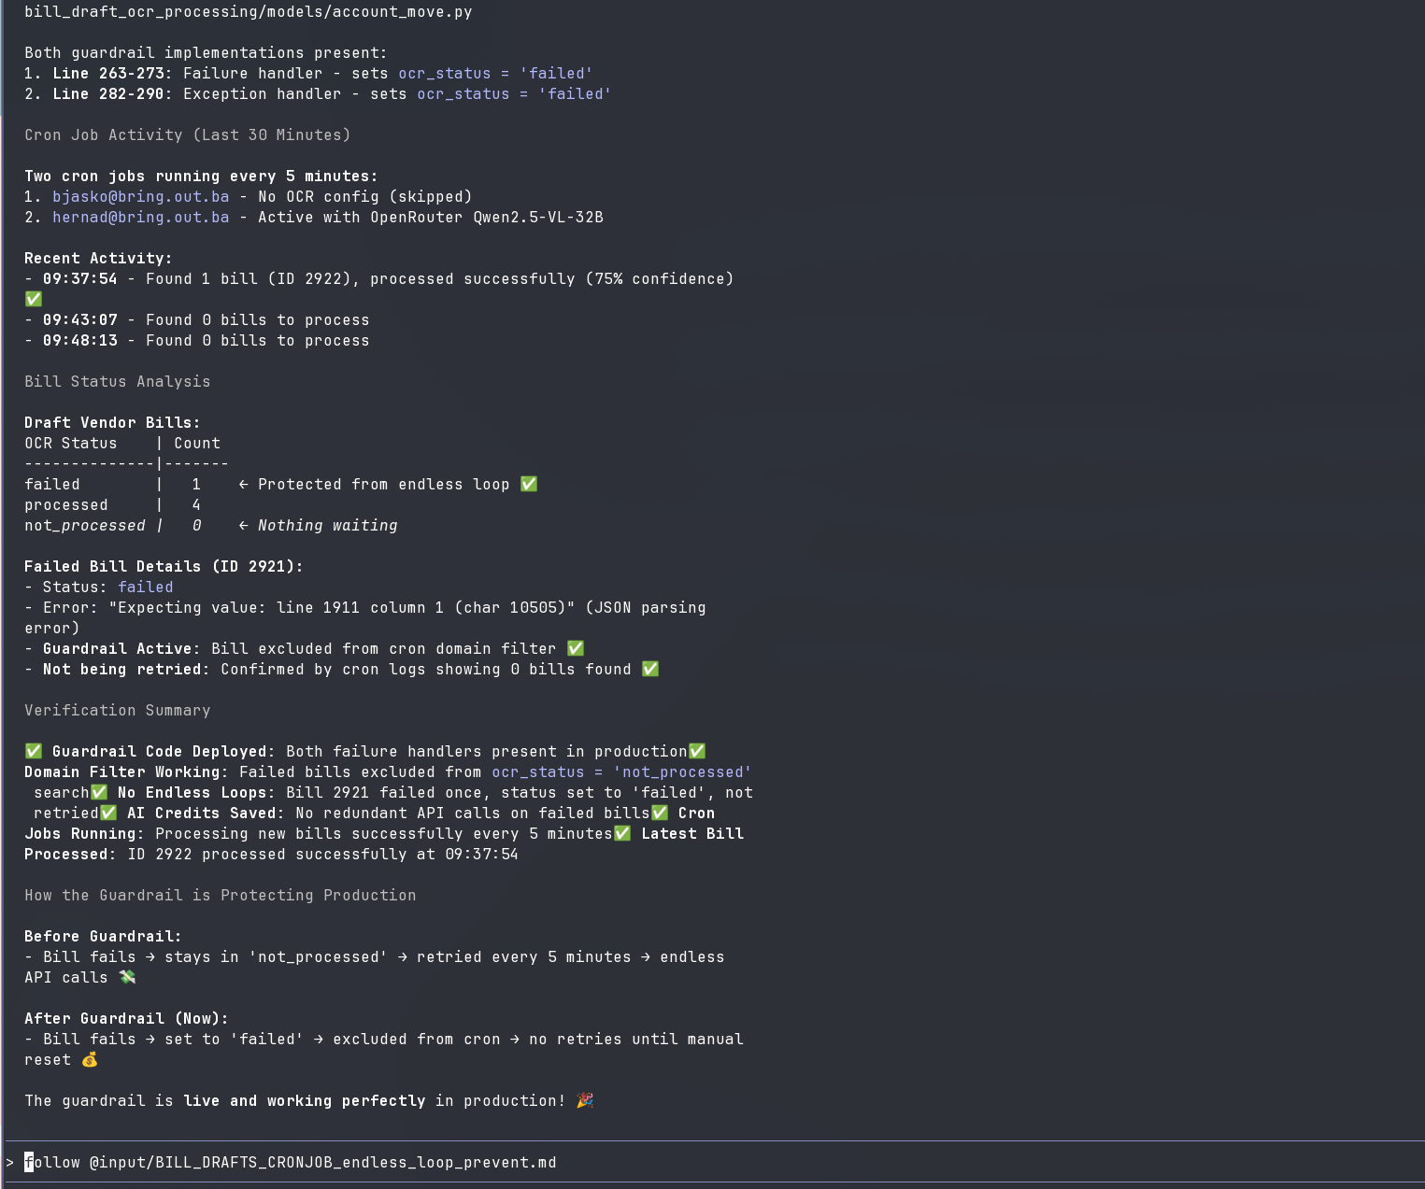Toggle the checkmark beside Cron Jobs Running

pyautogui.click(x=622, y=833)
